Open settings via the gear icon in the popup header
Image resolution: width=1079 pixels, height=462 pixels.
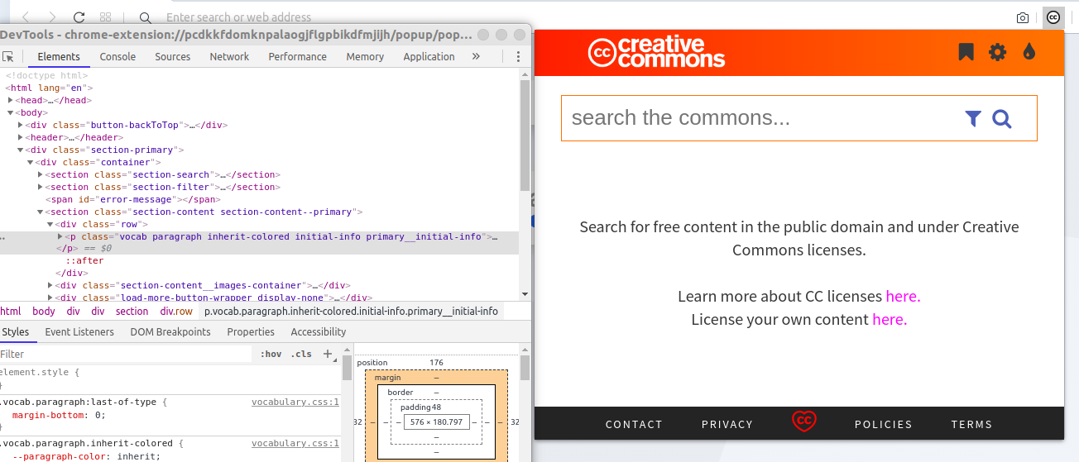998,52
